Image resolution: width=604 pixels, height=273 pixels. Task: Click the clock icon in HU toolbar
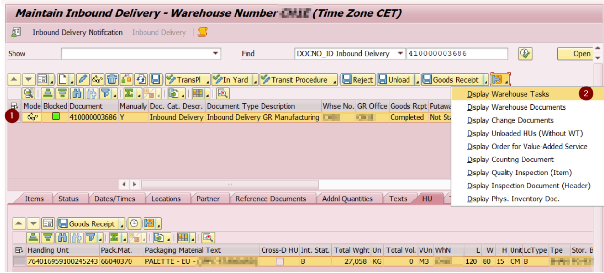pos(134,223)
